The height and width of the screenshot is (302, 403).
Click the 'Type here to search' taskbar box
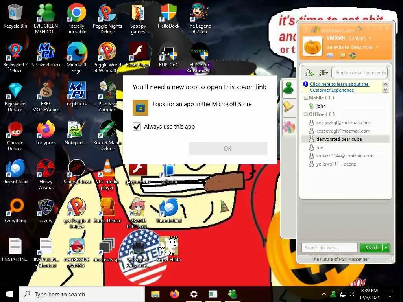82,294
